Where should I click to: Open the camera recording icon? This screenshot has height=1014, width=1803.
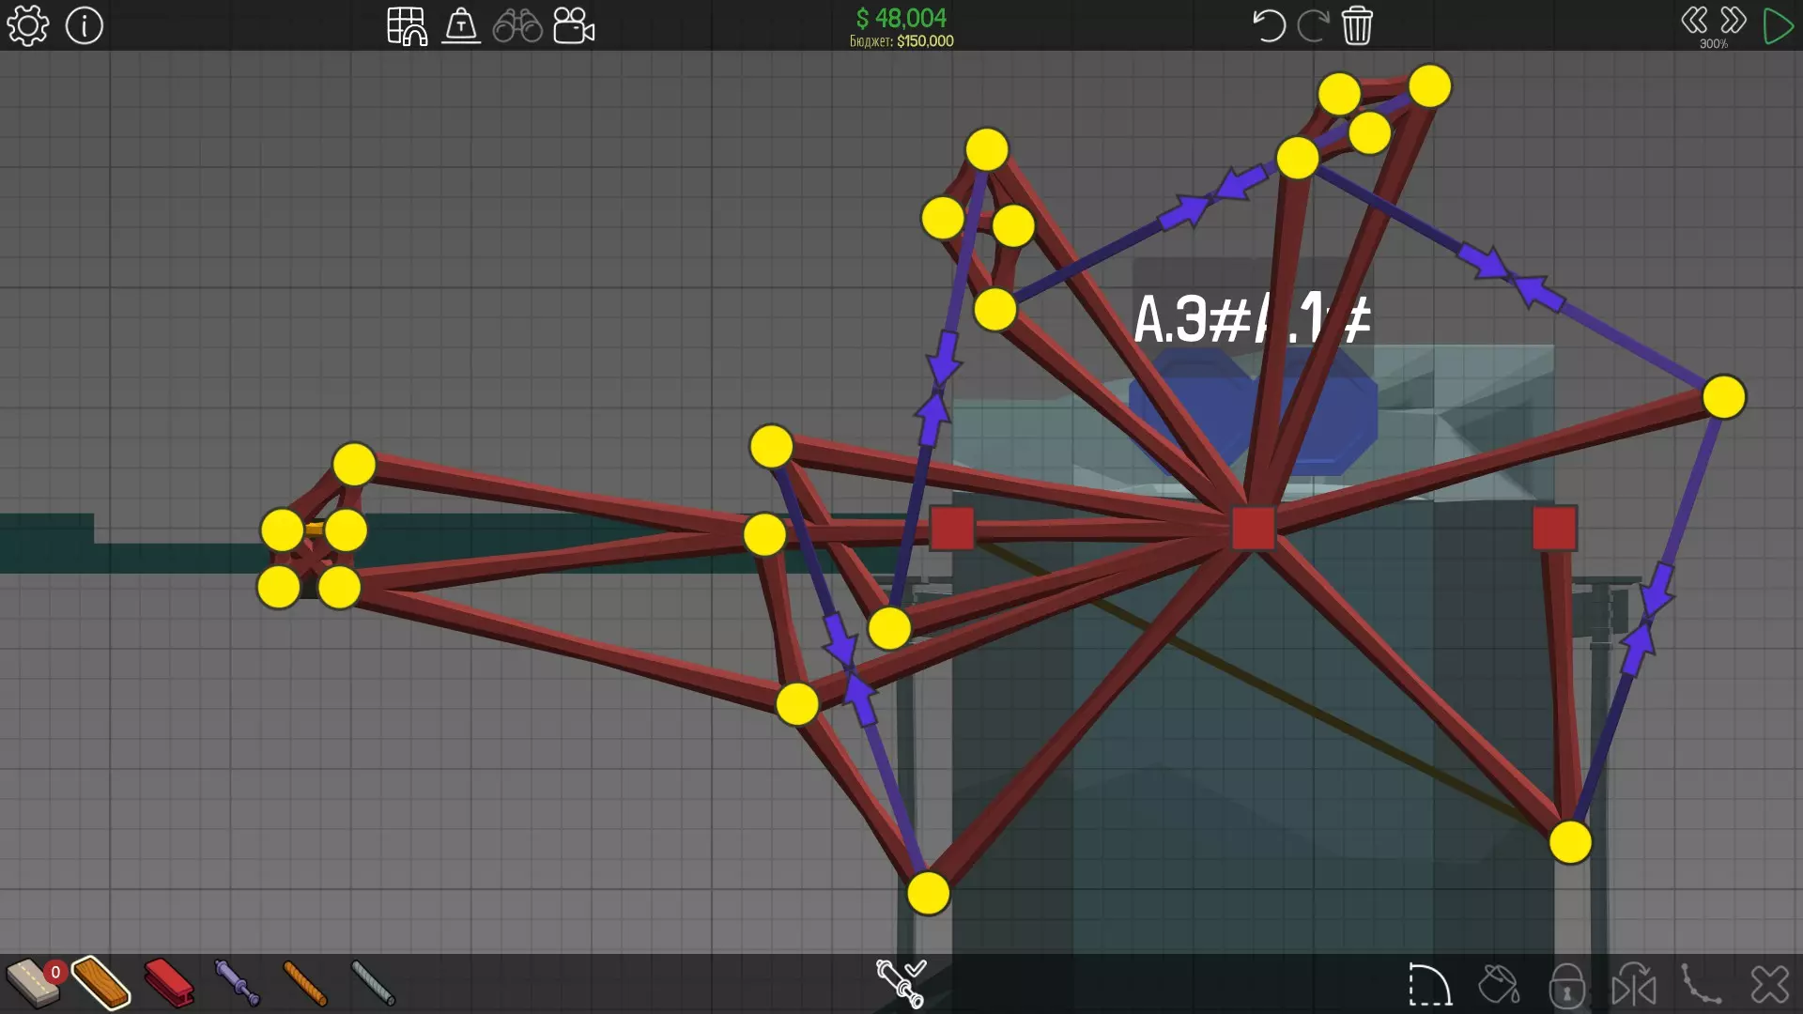pos(574,25)
